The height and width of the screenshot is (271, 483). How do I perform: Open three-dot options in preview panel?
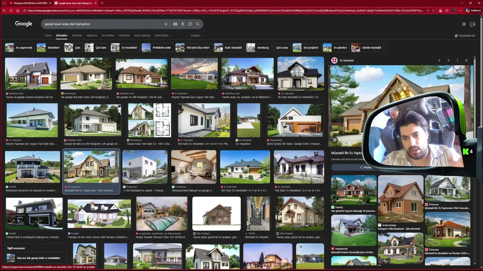[x=457, y=60]
